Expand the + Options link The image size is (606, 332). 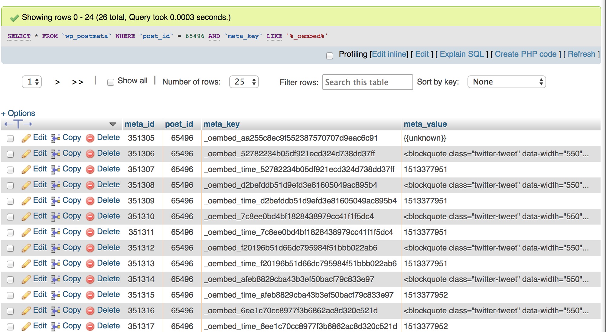point(18,113)
